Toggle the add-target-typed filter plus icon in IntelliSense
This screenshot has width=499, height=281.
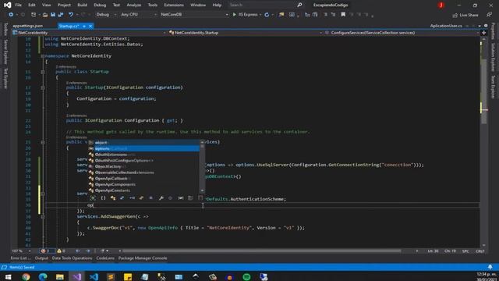93,197
